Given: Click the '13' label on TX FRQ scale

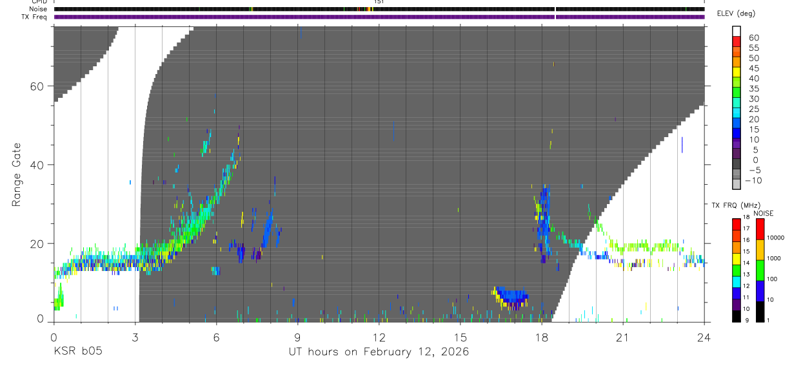Looking at the screenshot, I should tap(746, 274).
